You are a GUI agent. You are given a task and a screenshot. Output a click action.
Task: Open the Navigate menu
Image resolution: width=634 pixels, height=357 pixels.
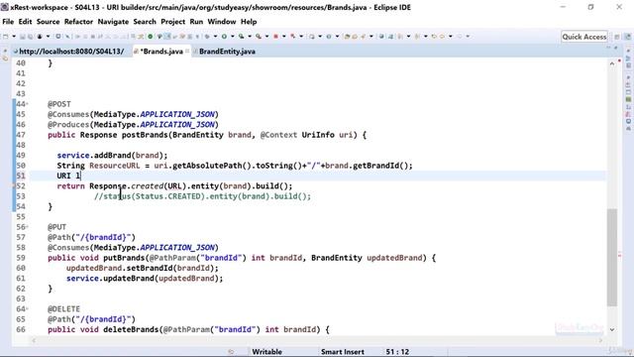[113, 22]
